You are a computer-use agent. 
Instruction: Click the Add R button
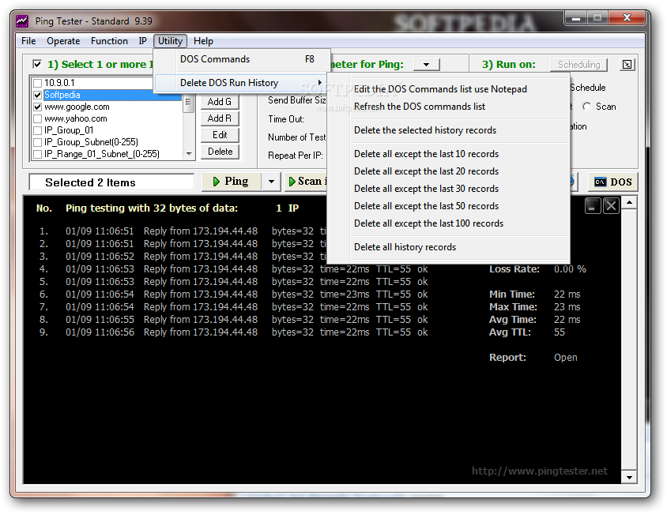click(x=220, y=118)
